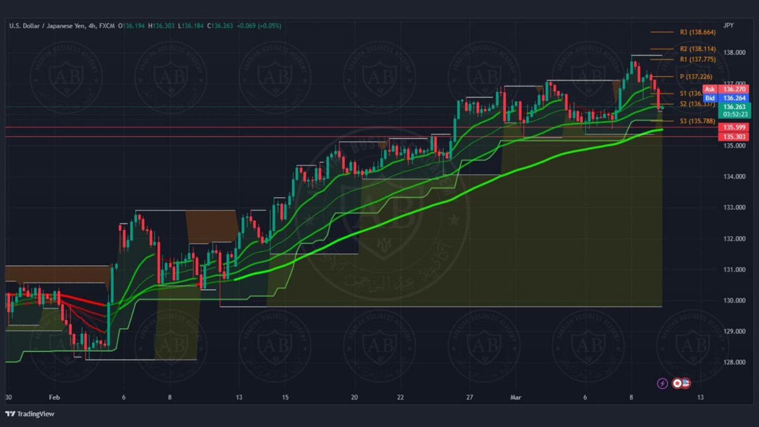Click the red 135.303 horizontal line price tag
Screen dimensions: 759x427
tap(734, 137)
